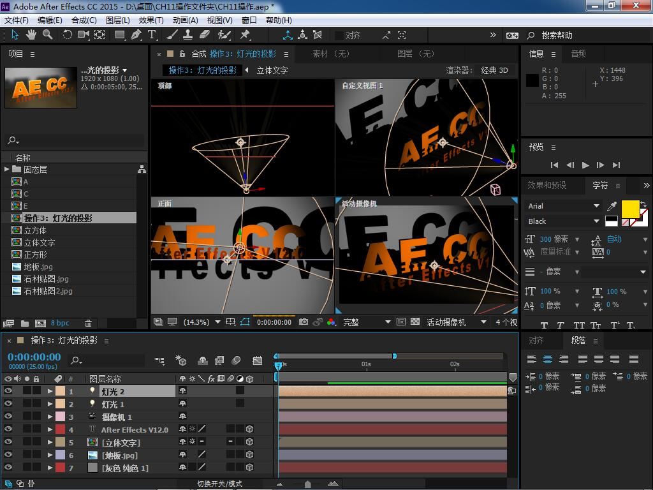Hide the 灯光 2 layer
This screenshot has width=653, height=490.
point(8,391)
